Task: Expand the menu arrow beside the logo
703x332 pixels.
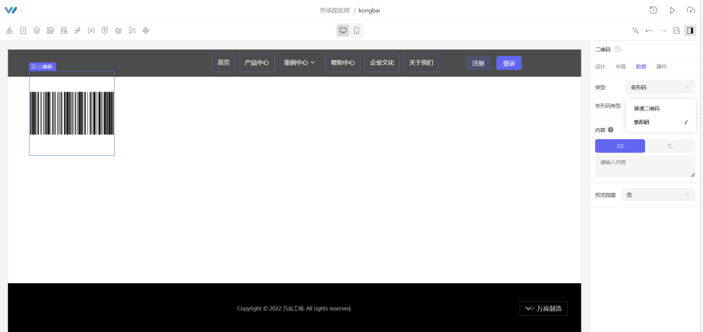Action: [x=21, y=10]
